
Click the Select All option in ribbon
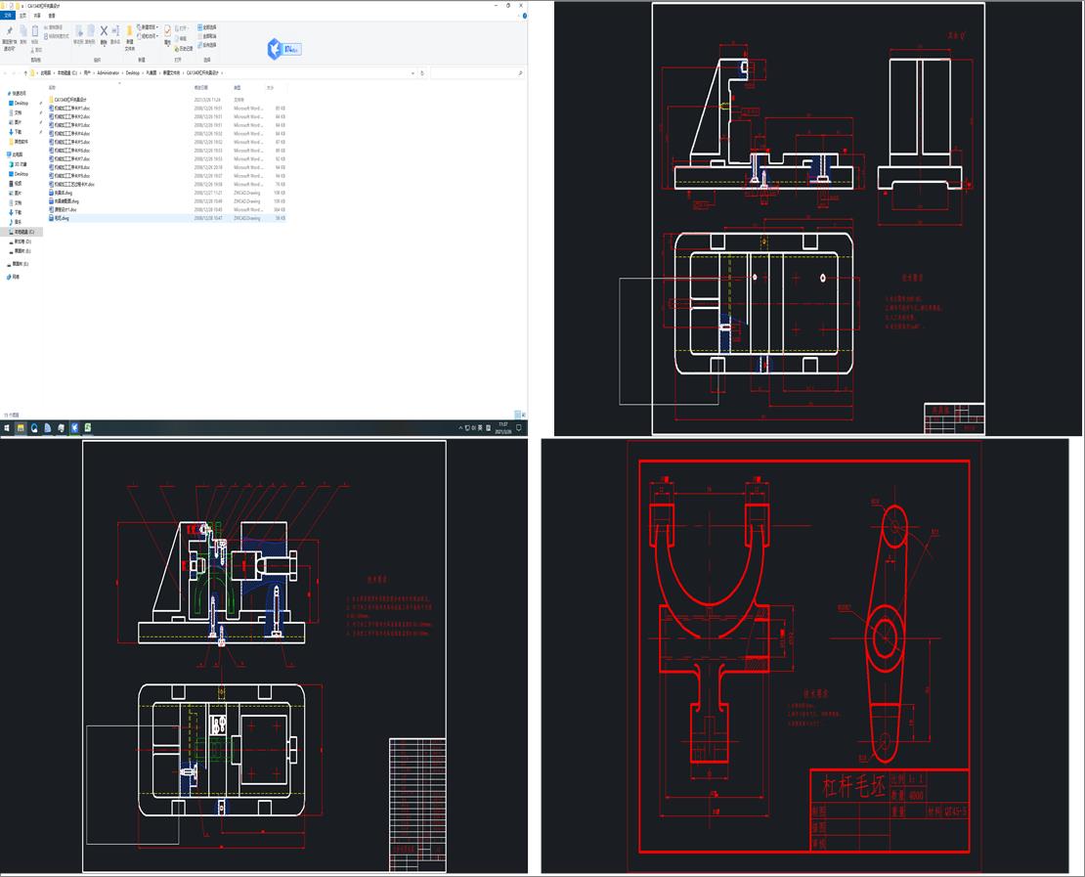(x=209, y=27)
